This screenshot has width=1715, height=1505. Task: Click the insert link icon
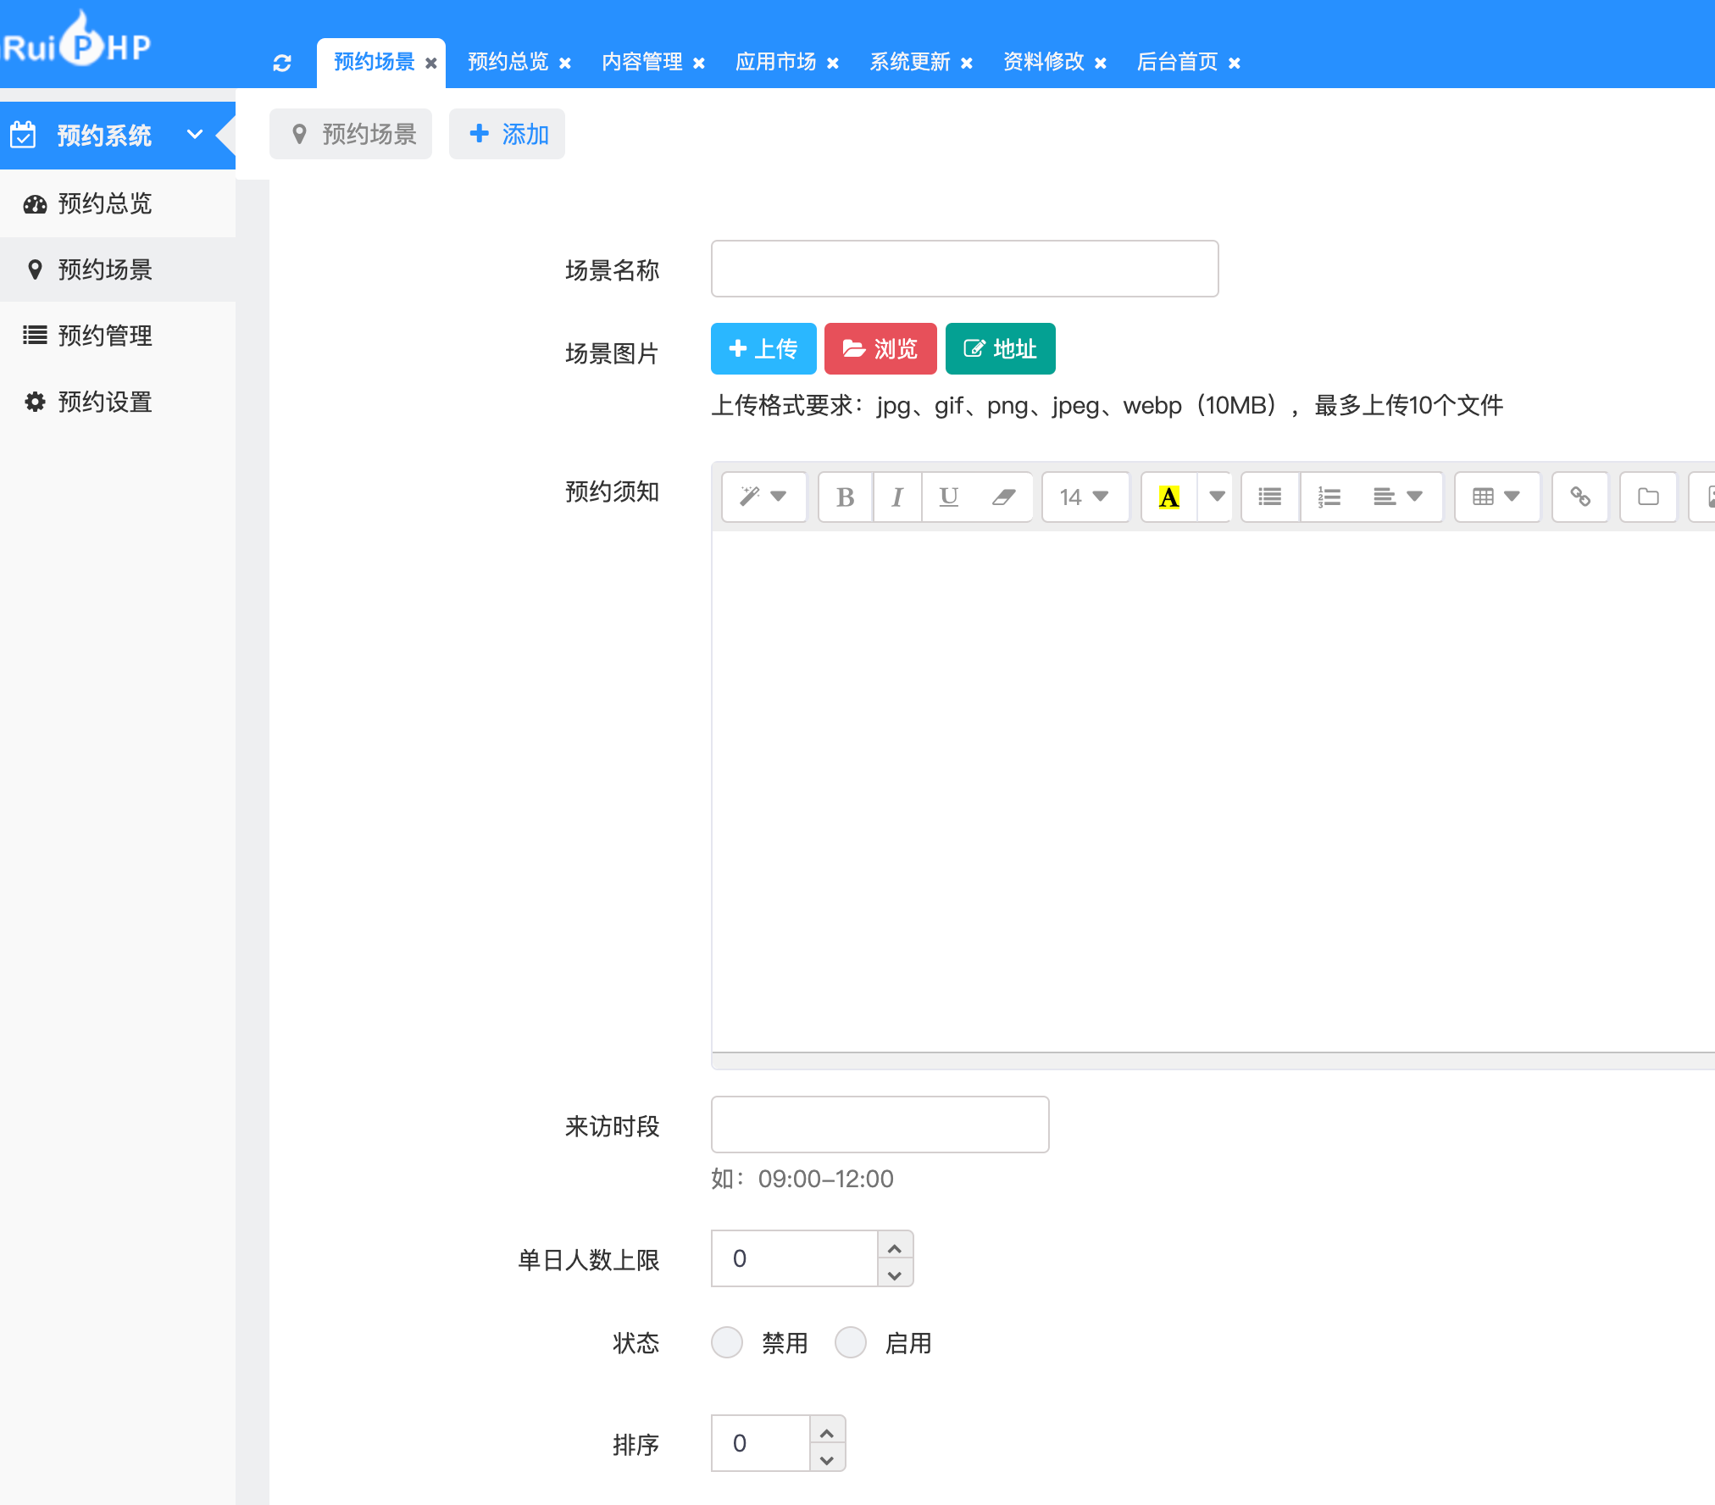click(x=1579, y=497)
